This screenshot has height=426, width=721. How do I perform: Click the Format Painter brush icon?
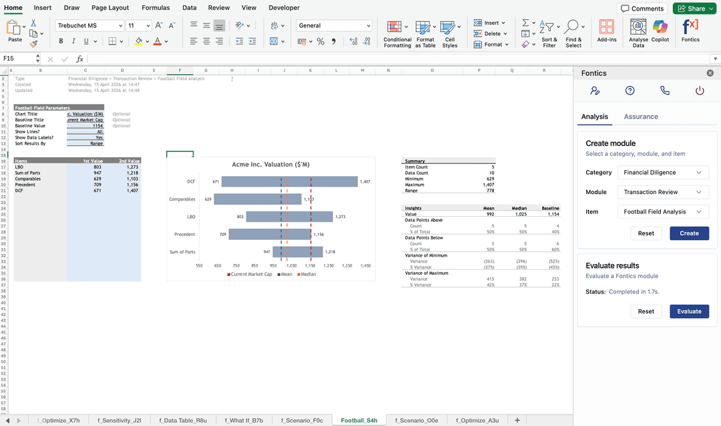pyautogui.click(x=33, y=44)
